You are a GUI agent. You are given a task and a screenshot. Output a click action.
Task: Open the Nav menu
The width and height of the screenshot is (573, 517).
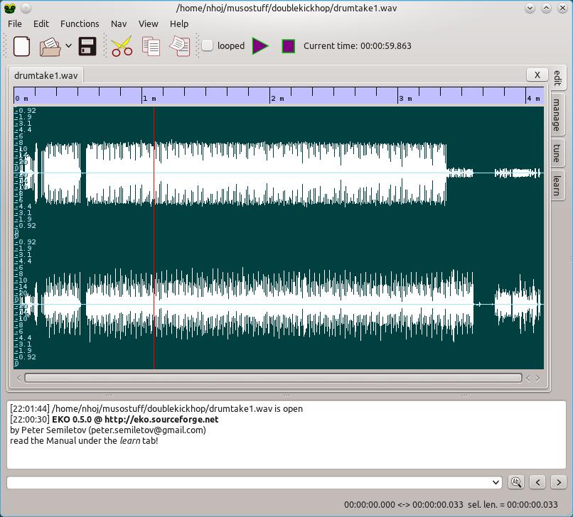click(x=119, y=23)
